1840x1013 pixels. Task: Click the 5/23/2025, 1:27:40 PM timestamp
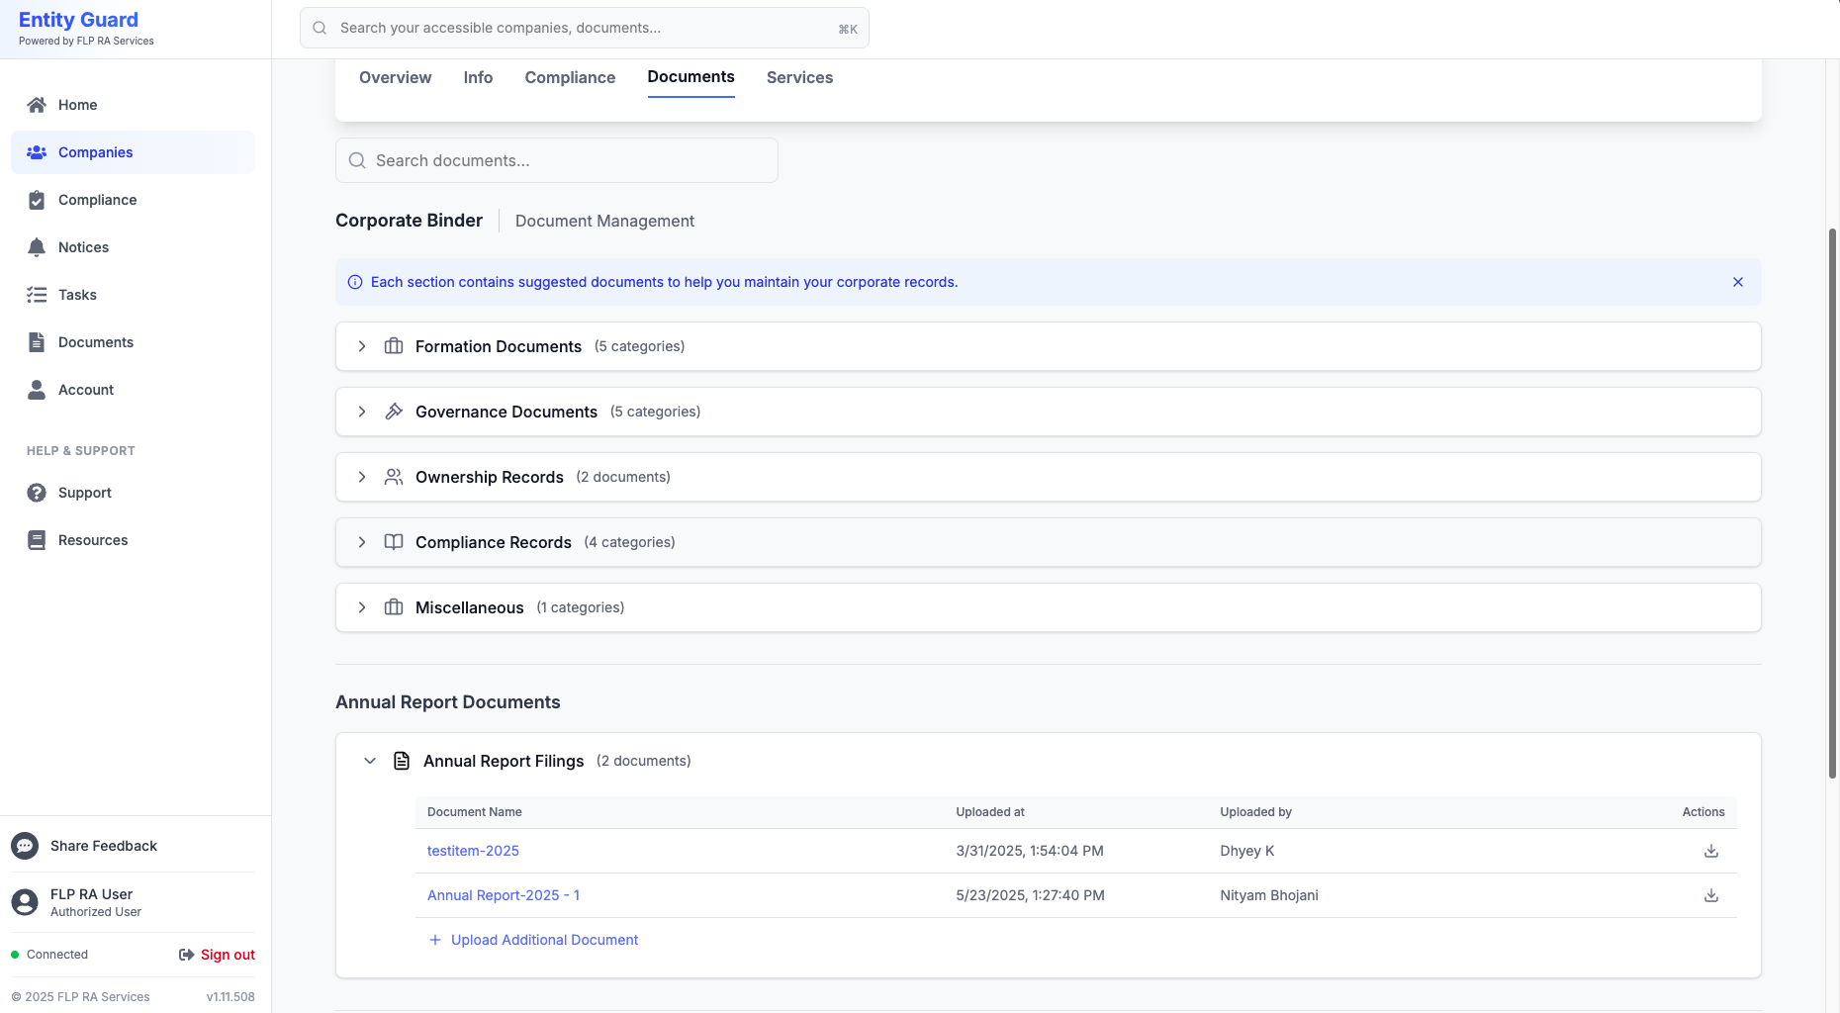pos(1030,895)
